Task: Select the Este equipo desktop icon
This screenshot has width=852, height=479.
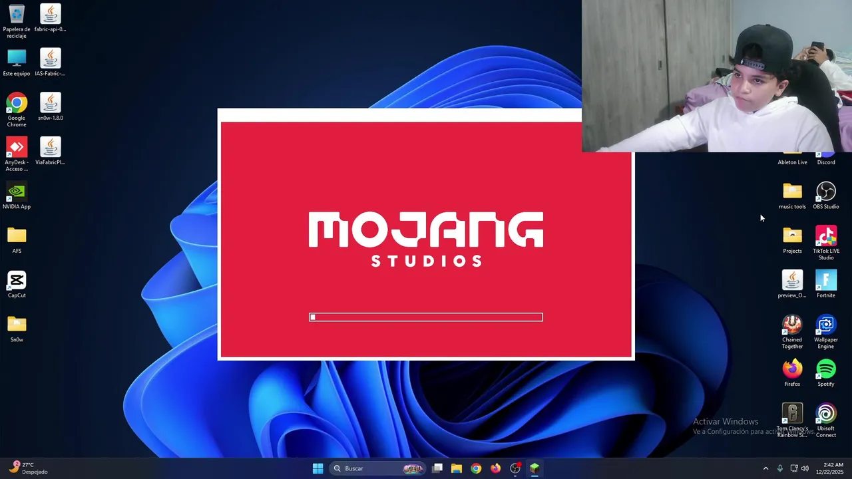Action: click(17, 63)
